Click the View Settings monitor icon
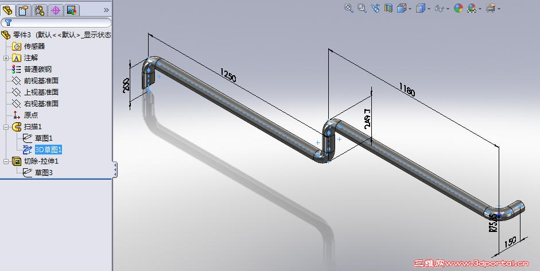The image size is (540, 271). pos(491,8)
